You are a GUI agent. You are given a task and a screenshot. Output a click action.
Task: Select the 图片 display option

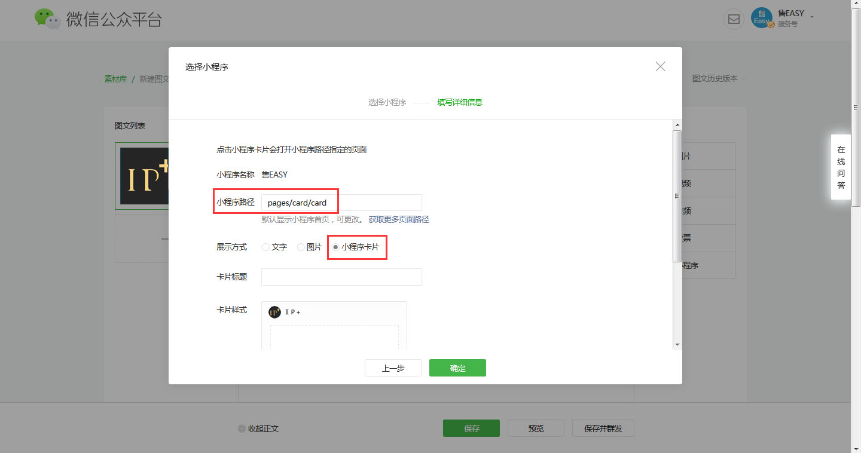pyautogui.click(x=301, y=247)
